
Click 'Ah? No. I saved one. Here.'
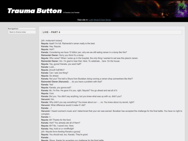[x=57, y=126]
